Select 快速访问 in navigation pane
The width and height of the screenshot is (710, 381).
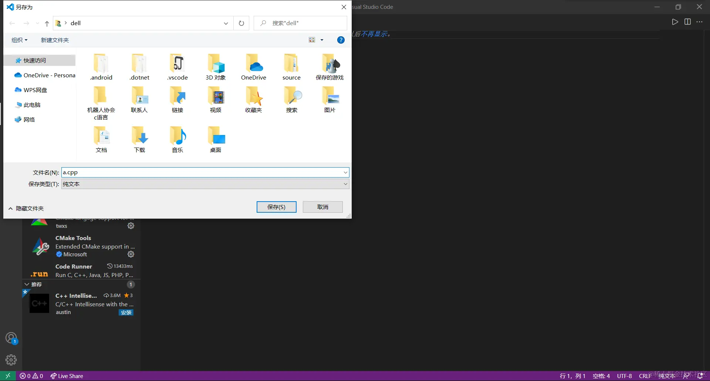point(40,60)
